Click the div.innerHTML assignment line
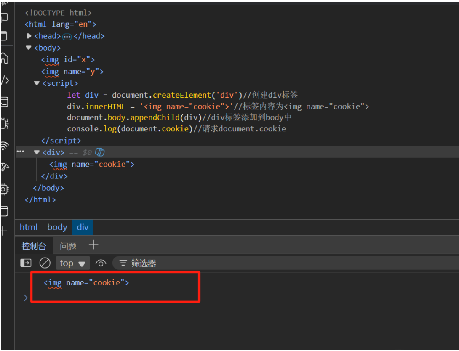The image size is (459, 351). (218, 106)
